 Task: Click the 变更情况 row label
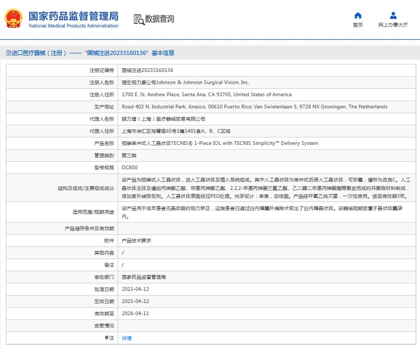[x=104, y=326]
